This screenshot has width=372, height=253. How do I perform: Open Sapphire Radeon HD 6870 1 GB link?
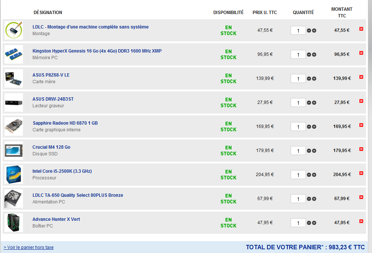click(x=65, y=123)
